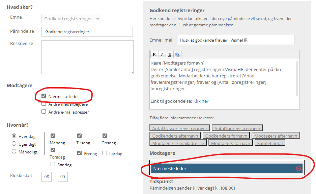Insert Modtagers efternavn placeholder
The height and width of the screenshot is (194, 316).
(x=276, y=136)
